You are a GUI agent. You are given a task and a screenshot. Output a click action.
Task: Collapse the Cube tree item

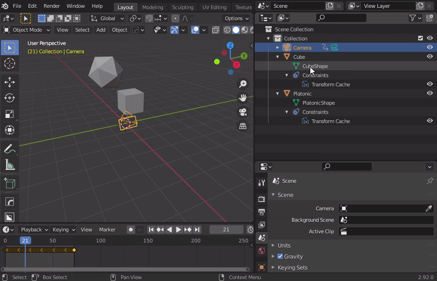pos(277,57)
